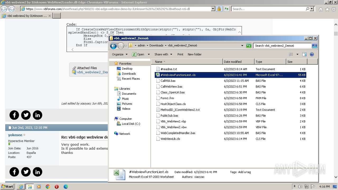The height and width of the screenshot is (190, 338).
Task: Click the refresh icon beside the Explorer address bar
Action: pyautogui.click(x=249, y=46)
